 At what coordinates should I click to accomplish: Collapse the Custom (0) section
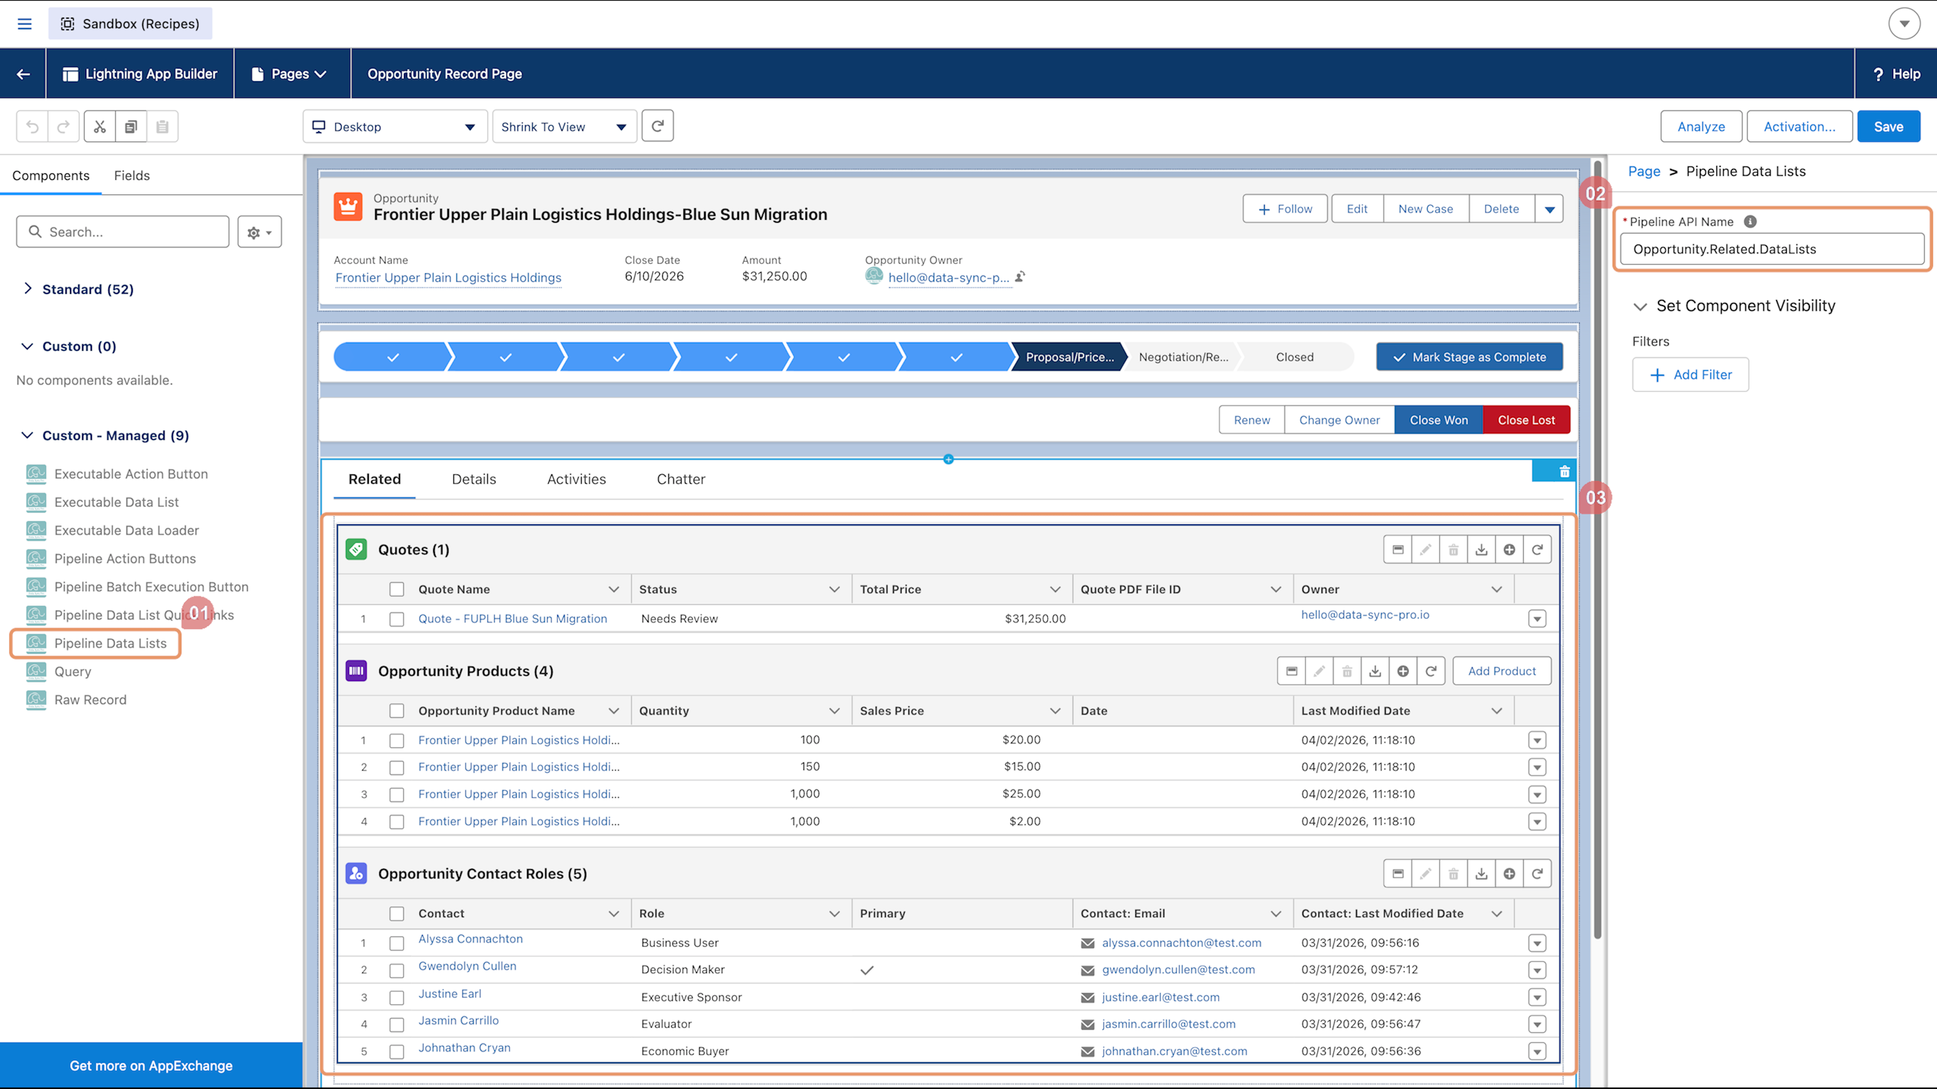point(27,346)
